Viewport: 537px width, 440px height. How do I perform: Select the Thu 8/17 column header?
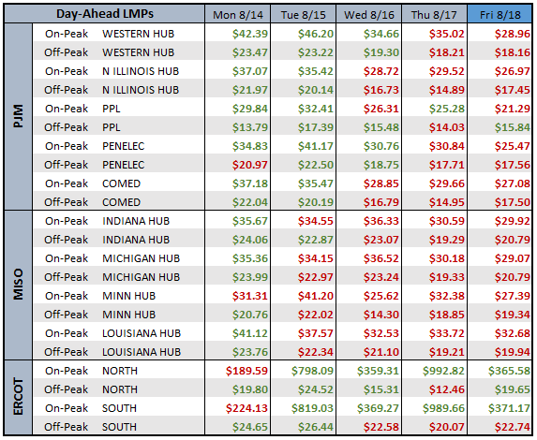click(x=434, y=14)
